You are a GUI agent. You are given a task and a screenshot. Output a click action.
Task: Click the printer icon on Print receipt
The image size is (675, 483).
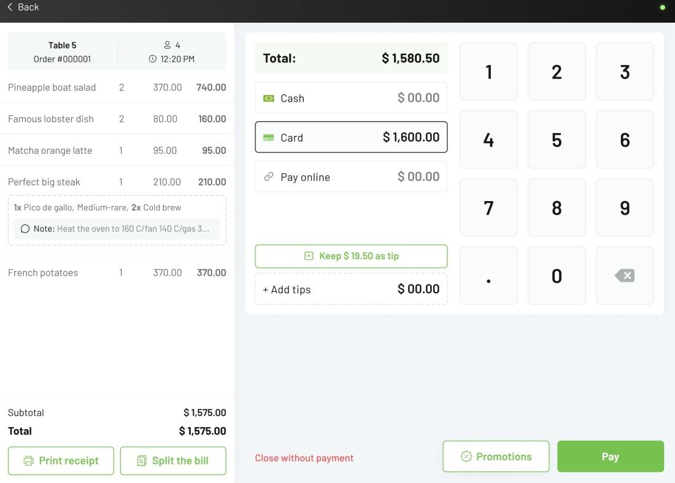click(28, 461)
